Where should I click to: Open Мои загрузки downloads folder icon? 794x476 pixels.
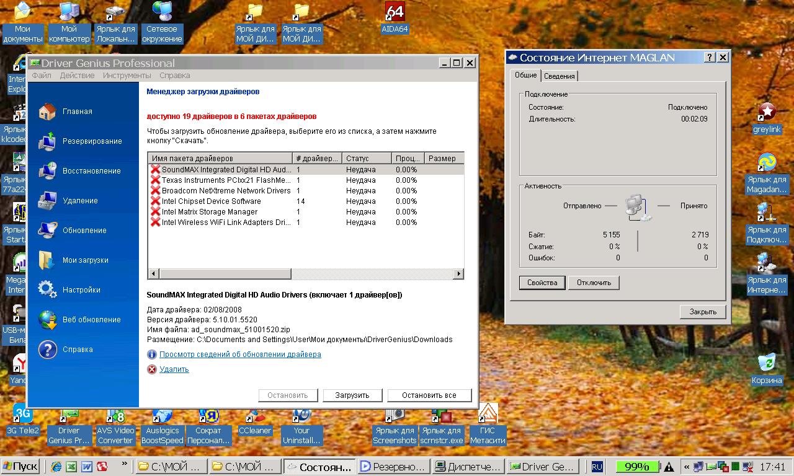pyautogui.click(x=48, y=260)
